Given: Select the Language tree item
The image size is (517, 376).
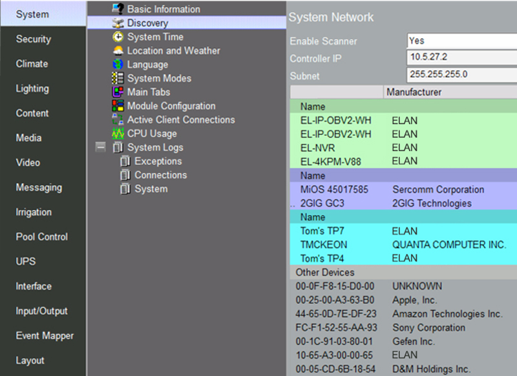Looking at the screenshot, I should click(x=147, y=65).
